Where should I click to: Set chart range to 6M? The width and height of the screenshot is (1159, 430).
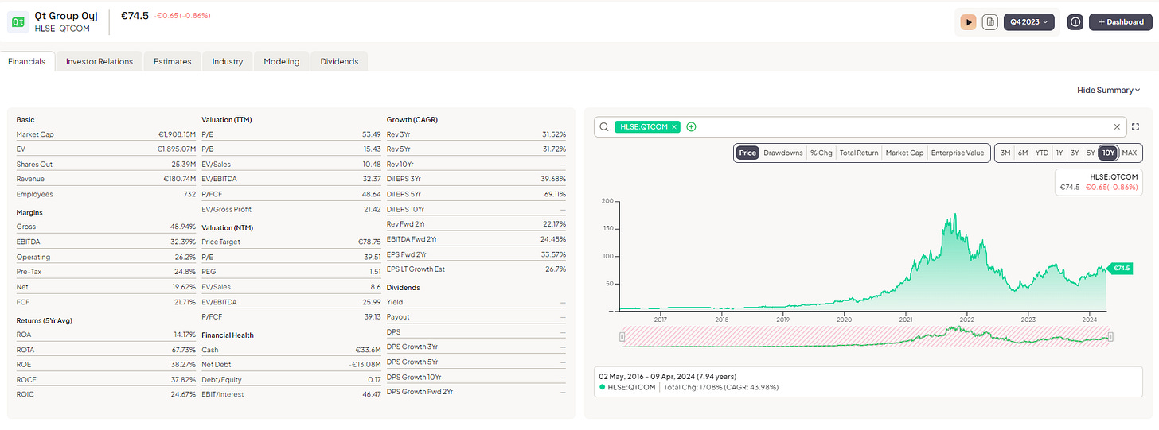click(x=1023, y=153)
